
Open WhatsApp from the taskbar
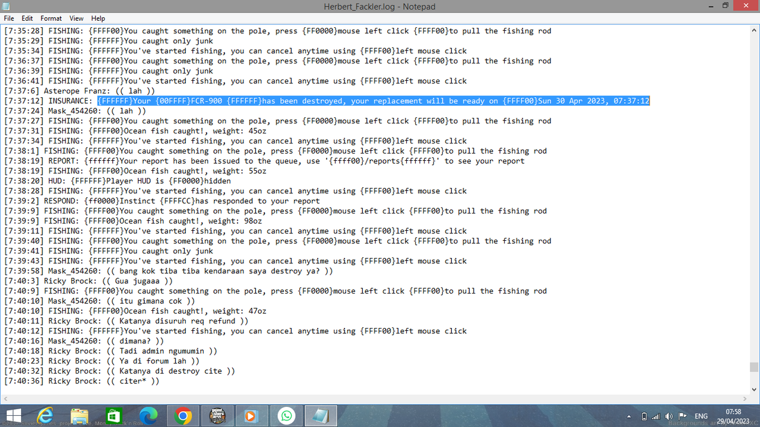(x=286, y=416)
